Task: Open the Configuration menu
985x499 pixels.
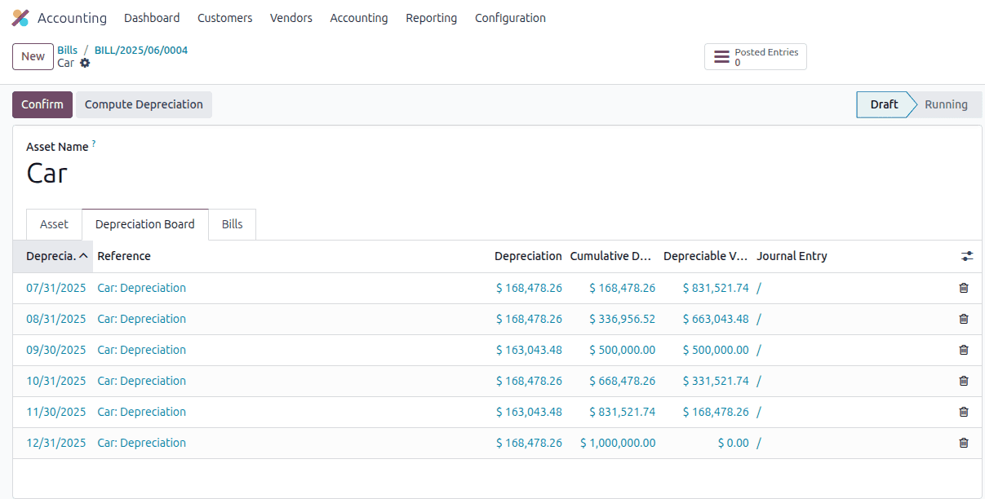Action: 509,17
